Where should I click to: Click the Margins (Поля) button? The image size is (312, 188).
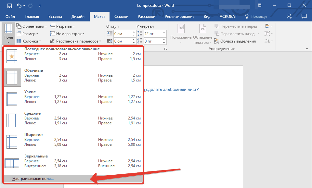(8, 33)
